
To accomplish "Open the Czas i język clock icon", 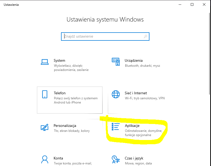I will [x=116, y=159].
